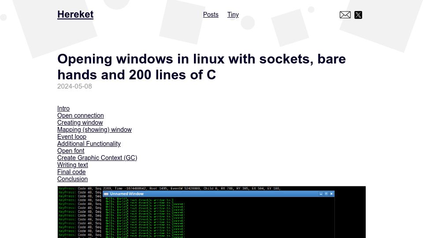Jump to the Intro section
423x238 pixels.
pyautogui.click(x=63, y=108)
